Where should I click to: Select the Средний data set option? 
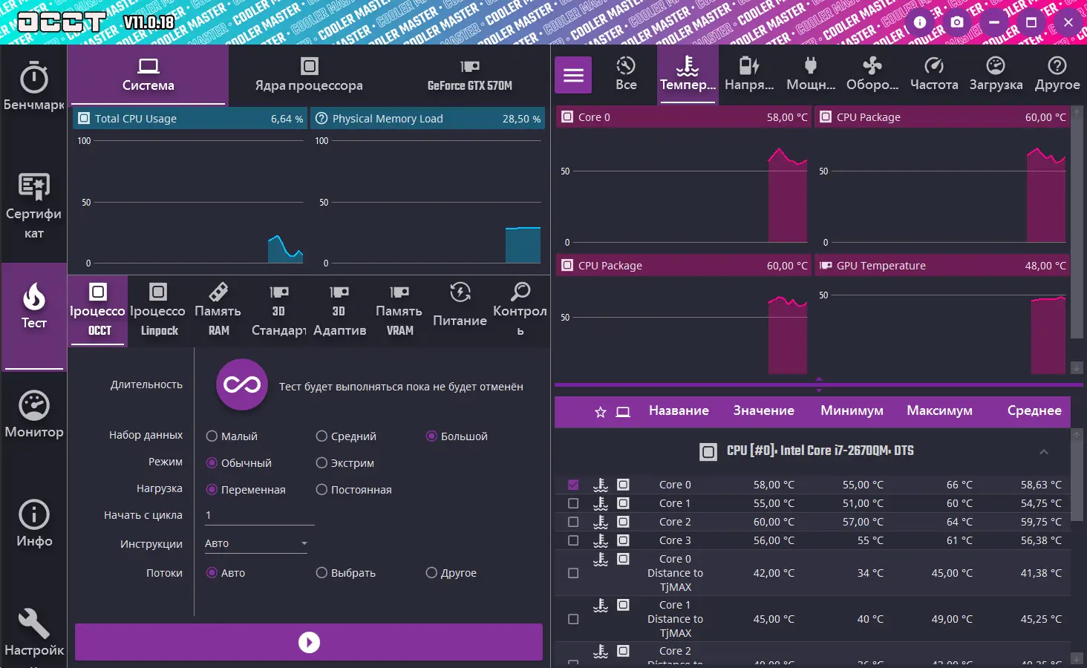click(x=346, y=436)
